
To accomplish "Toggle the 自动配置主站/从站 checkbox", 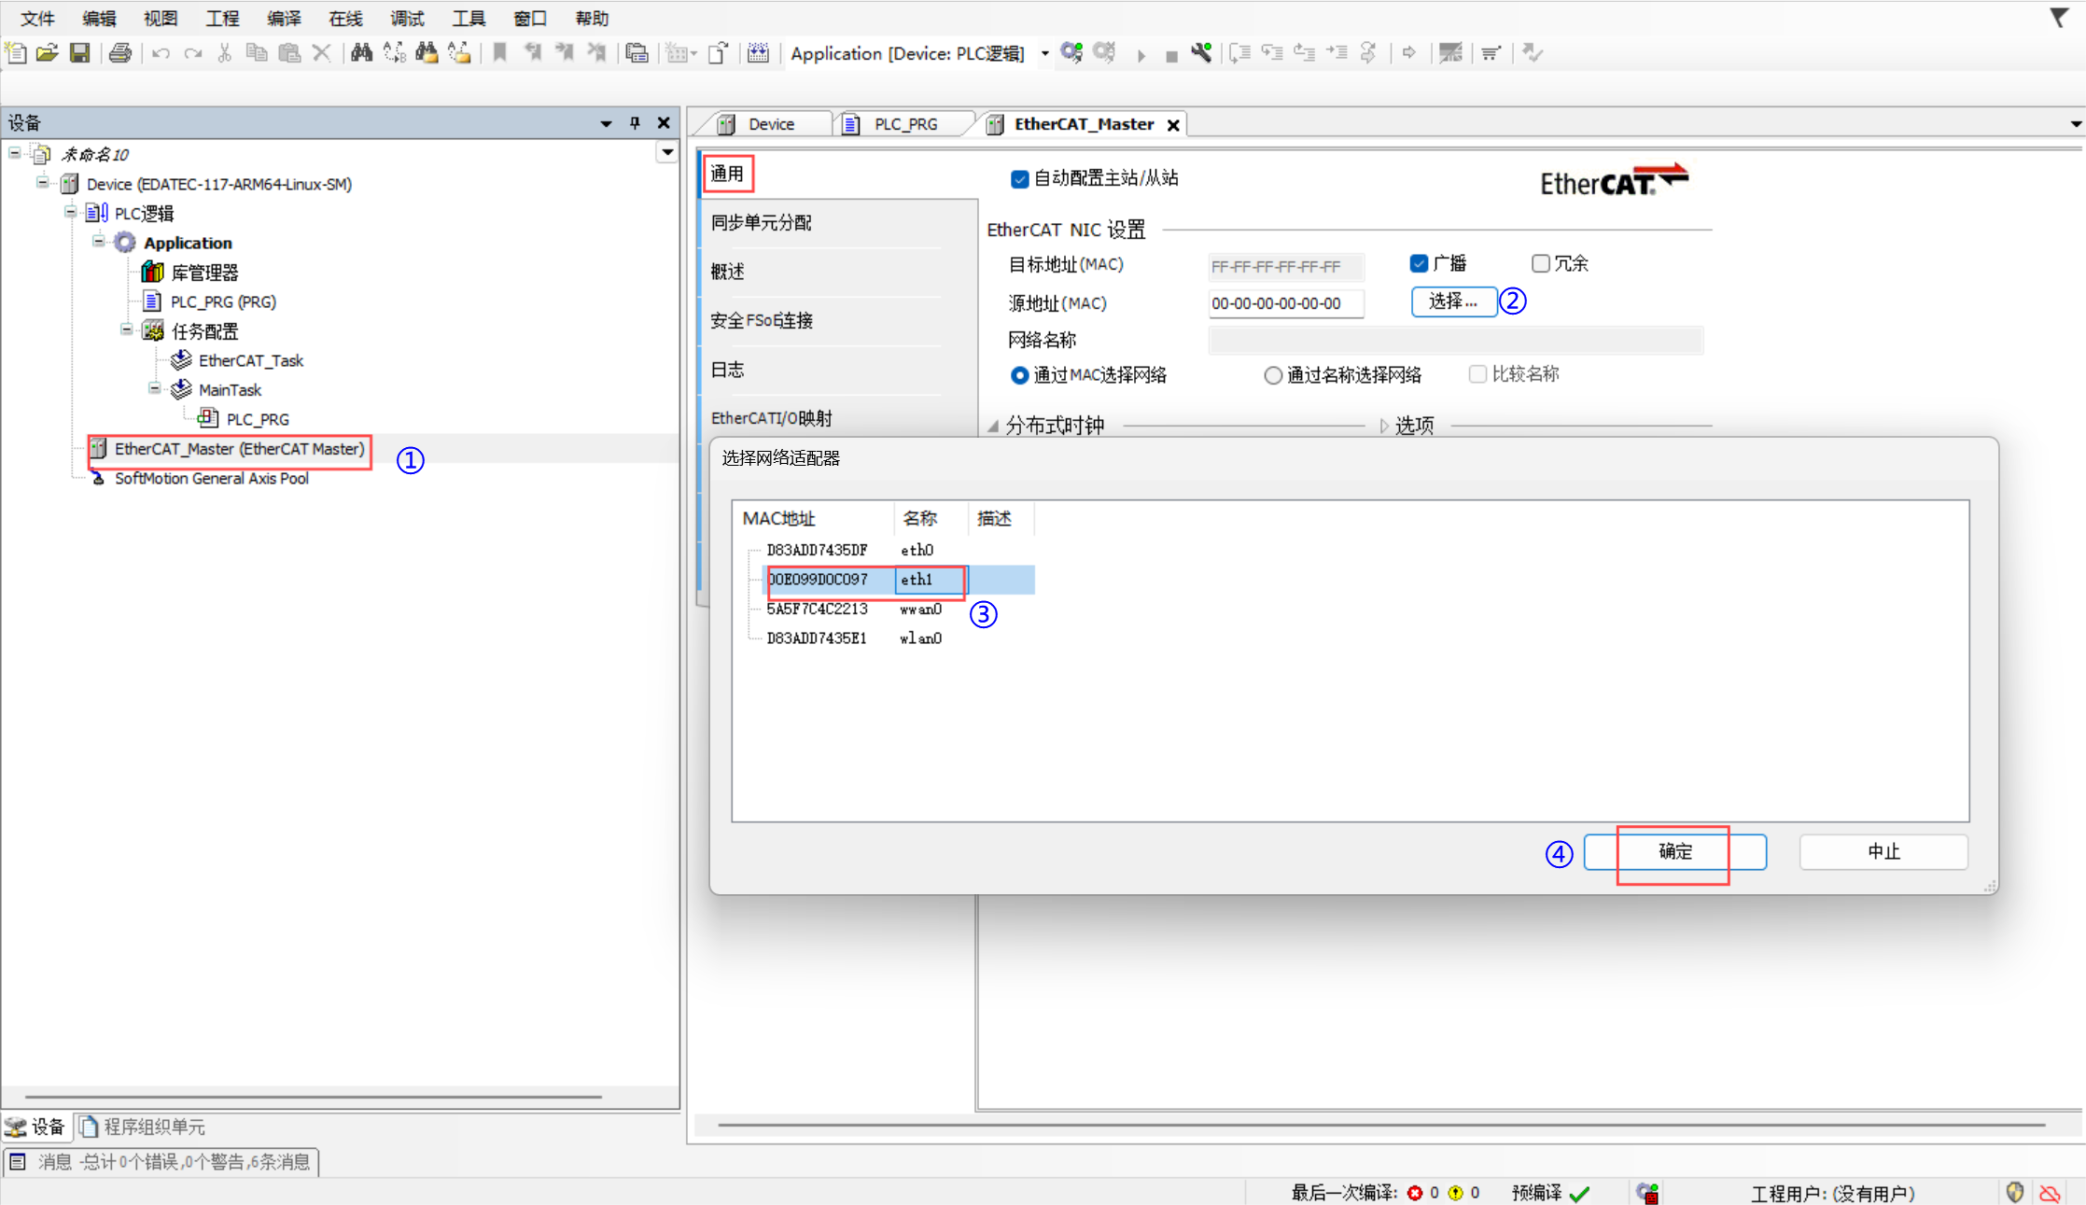I will [x=1019, y=179].
